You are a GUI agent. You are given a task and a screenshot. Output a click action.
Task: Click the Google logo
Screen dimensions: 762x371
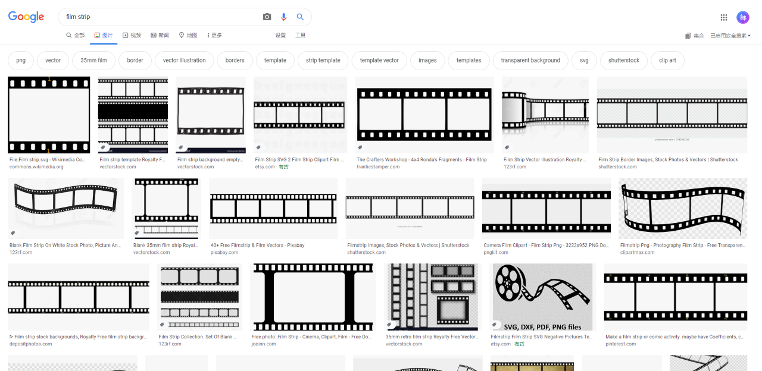[x=26, y=17]
